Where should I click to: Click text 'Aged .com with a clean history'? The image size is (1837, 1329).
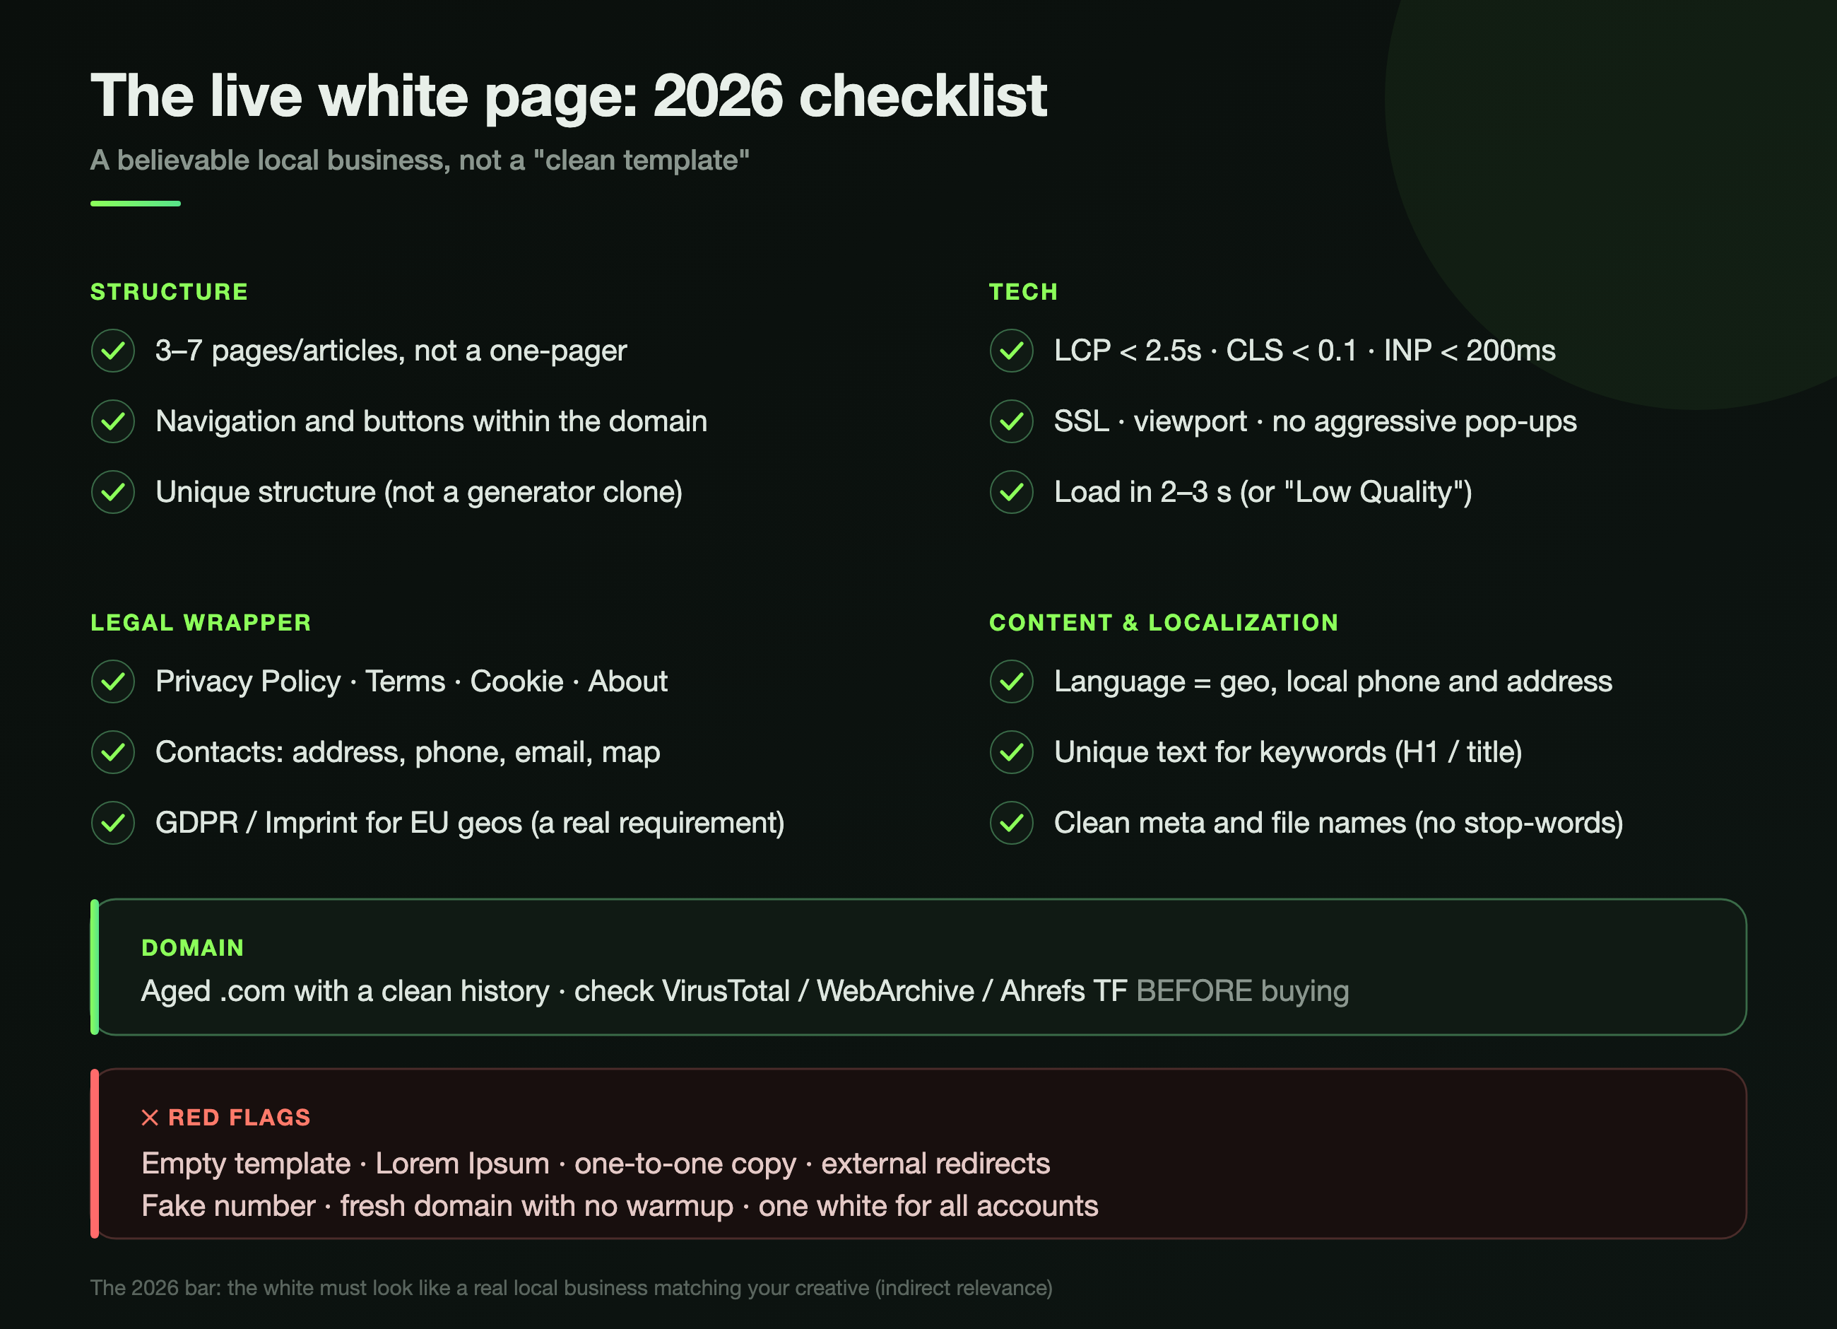(x=345, y=991)
